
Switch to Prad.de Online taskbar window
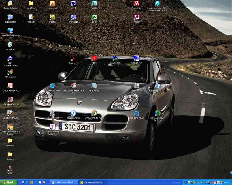[63, 182]
